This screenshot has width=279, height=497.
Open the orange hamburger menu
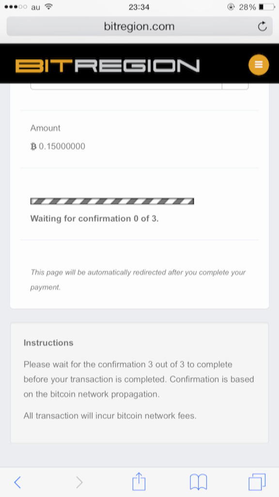[259, 65]
